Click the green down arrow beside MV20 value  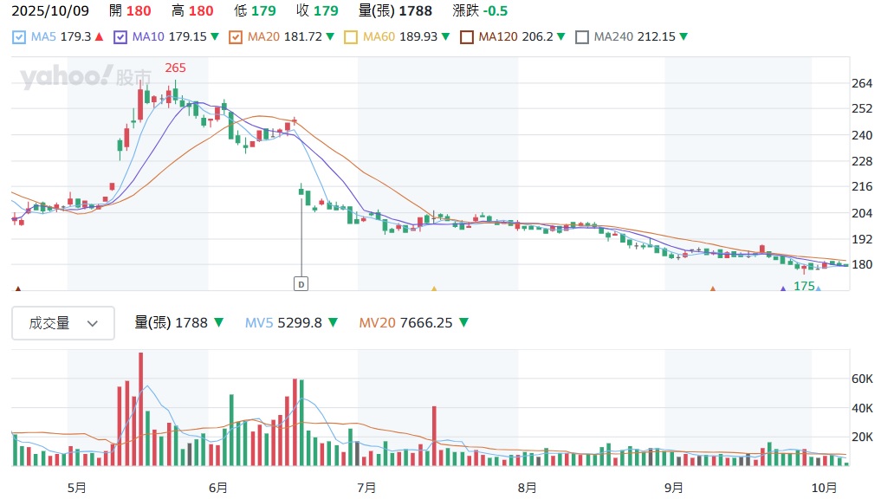pos(463,323)
